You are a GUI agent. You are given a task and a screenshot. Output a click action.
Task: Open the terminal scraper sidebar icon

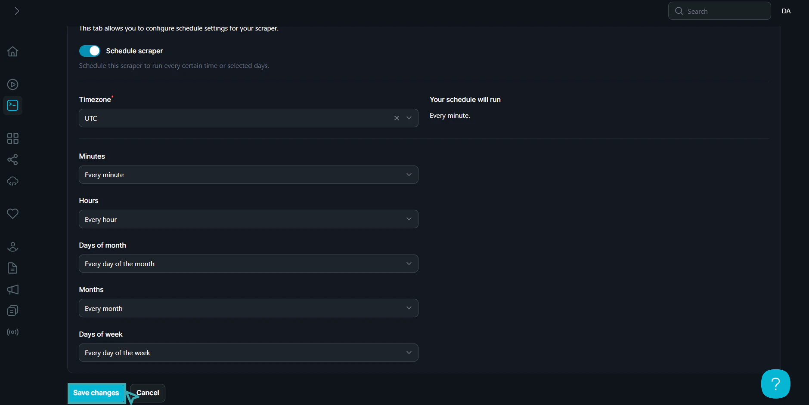point(12,105)
